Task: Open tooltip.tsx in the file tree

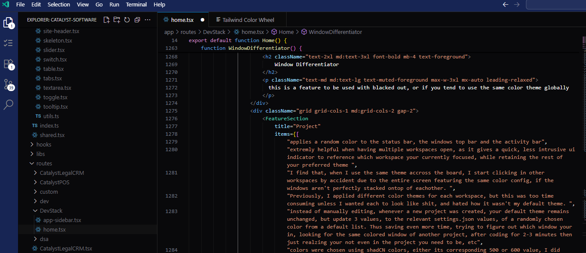Action: (55, 107)
